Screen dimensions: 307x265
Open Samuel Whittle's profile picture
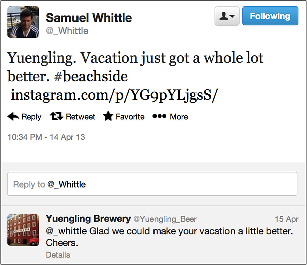pos(23,23)
